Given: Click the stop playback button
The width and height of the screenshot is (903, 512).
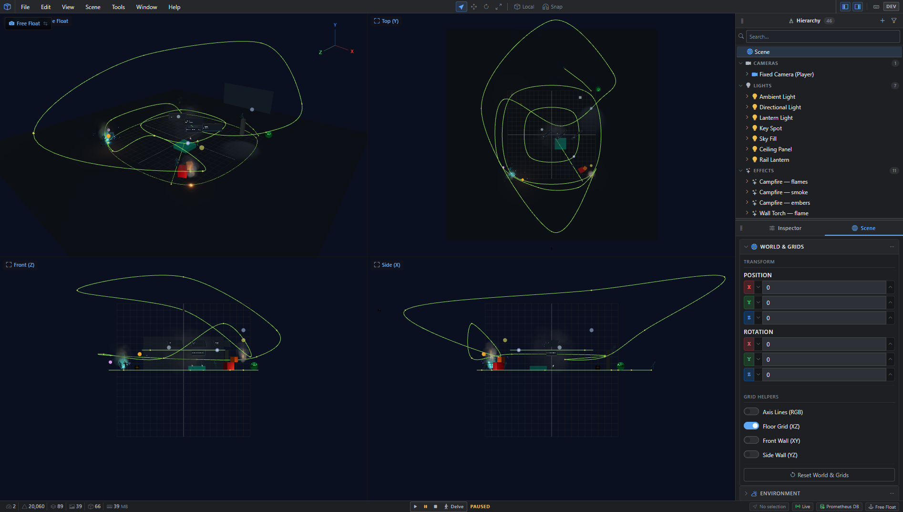Looking at the screenshot, I should click(435, 506).
